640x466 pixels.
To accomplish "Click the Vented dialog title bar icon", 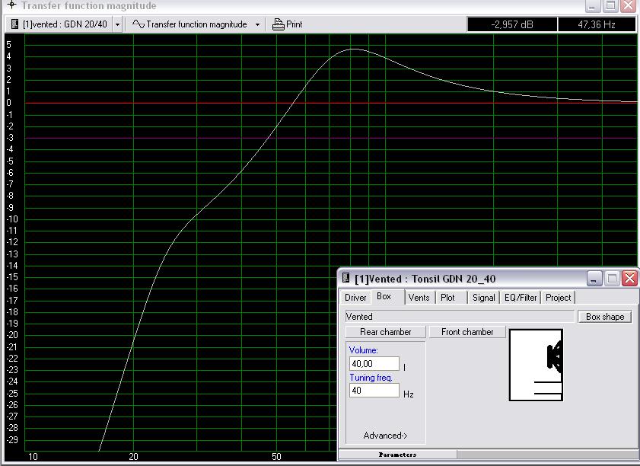I will [x=346, y=279].
